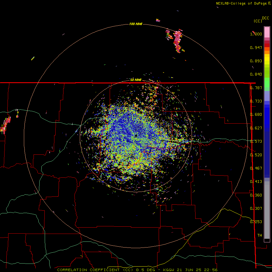
Task: Click the TH threshold label on the legend
Action: [x=260, y=235]
